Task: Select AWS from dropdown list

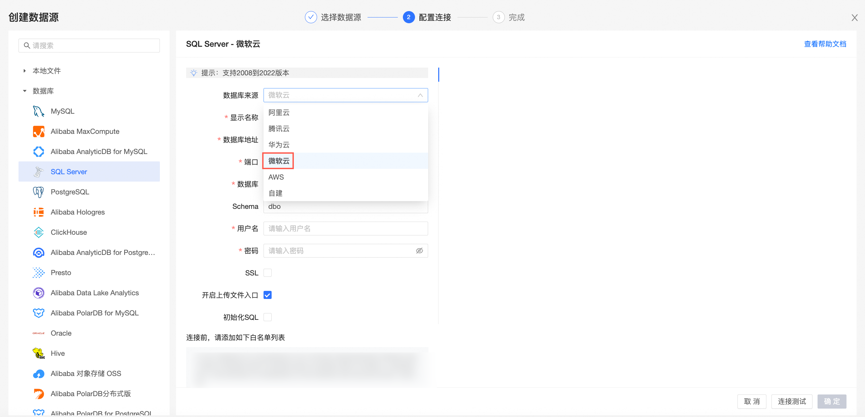Action: click(346, 177)
